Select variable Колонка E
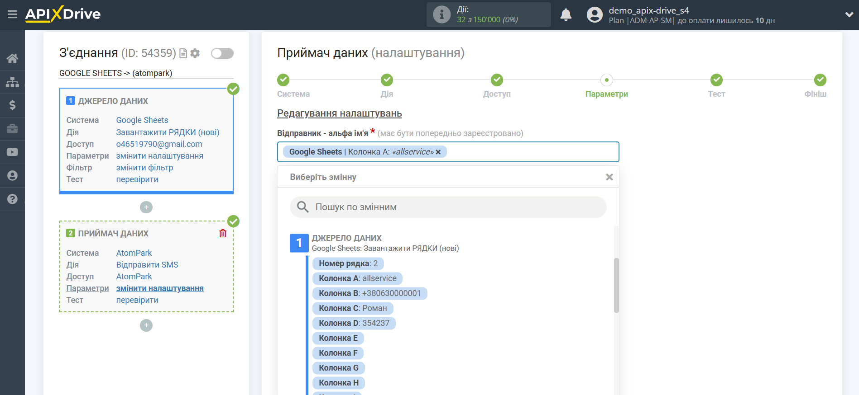 [x=338, y=338]
